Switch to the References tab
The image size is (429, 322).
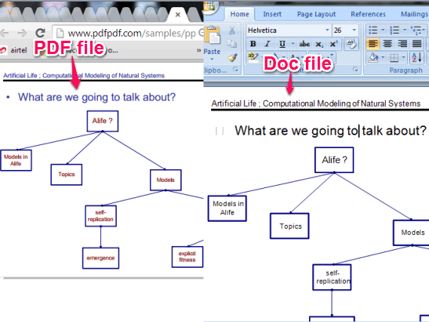click(368, 14)
